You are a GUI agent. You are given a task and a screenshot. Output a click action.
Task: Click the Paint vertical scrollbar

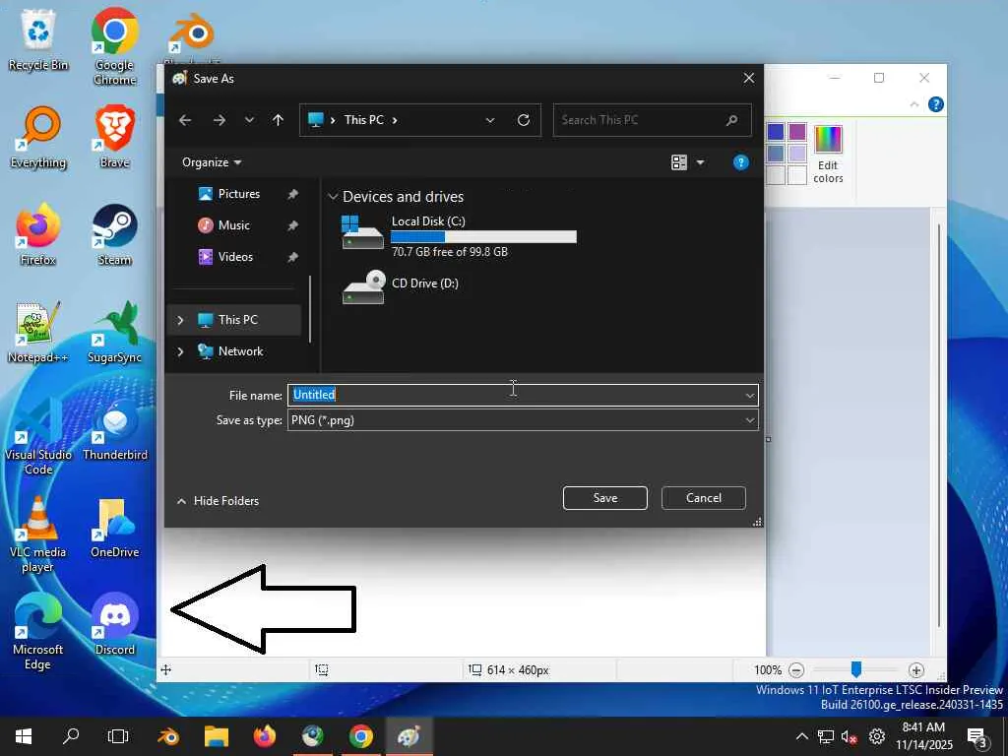coord(939,424)
